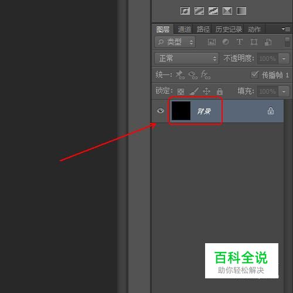Click the second gradient adjustment icon
Viewport: 293px width, 293px height.
pos(199,11)
